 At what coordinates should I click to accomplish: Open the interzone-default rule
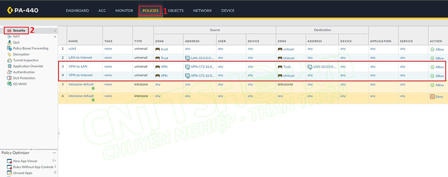(81, 96)
